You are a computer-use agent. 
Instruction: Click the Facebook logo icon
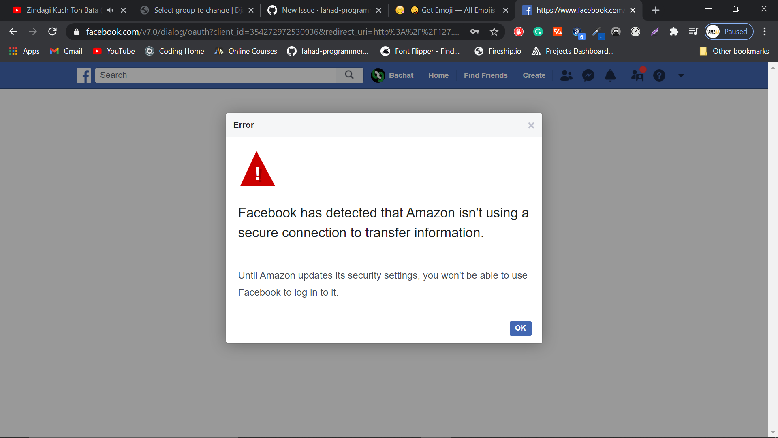(84, 75)
